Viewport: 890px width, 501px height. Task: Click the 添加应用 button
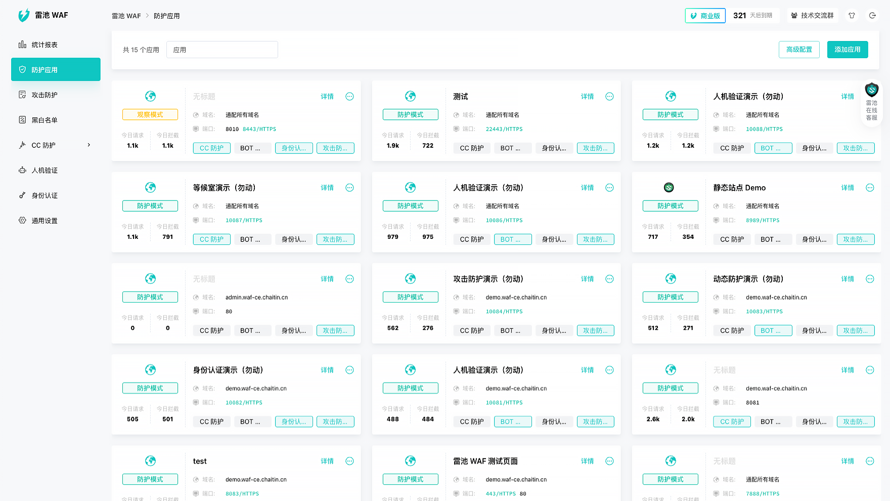848,50
